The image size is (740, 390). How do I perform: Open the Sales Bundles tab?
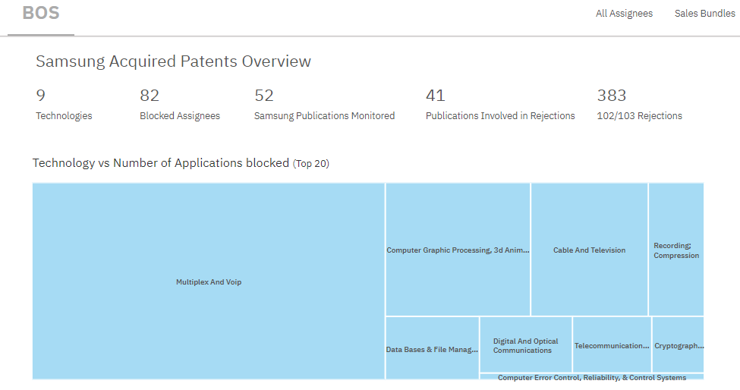(704, 14)
